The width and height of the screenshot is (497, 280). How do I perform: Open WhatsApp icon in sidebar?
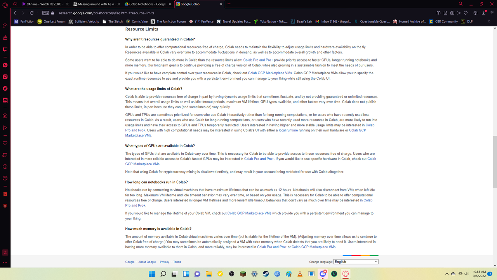click(x=5, y=65)
